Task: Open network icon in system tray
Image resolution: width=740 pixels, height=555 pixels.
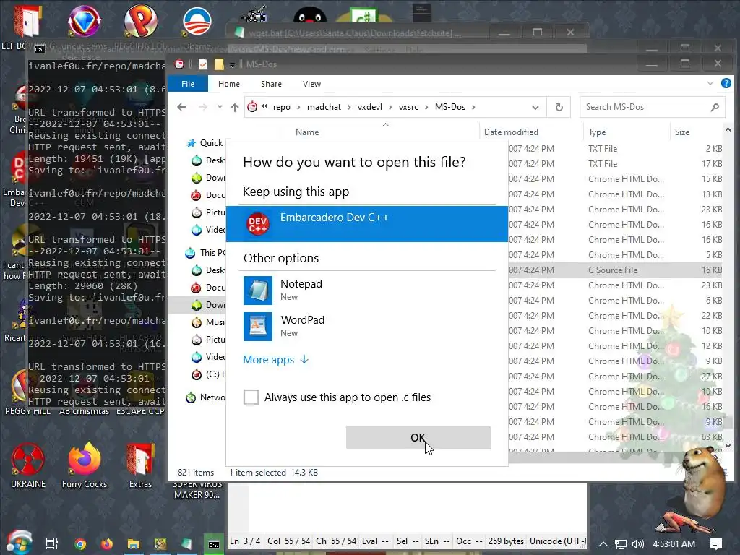Action: (621, 543)
